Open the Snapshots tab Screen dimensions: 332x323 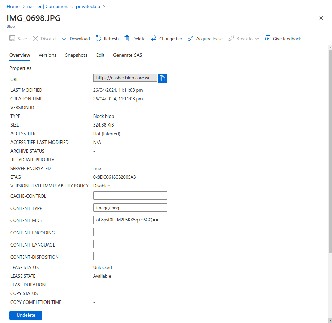pyautogui.click(x=76, y=55)
